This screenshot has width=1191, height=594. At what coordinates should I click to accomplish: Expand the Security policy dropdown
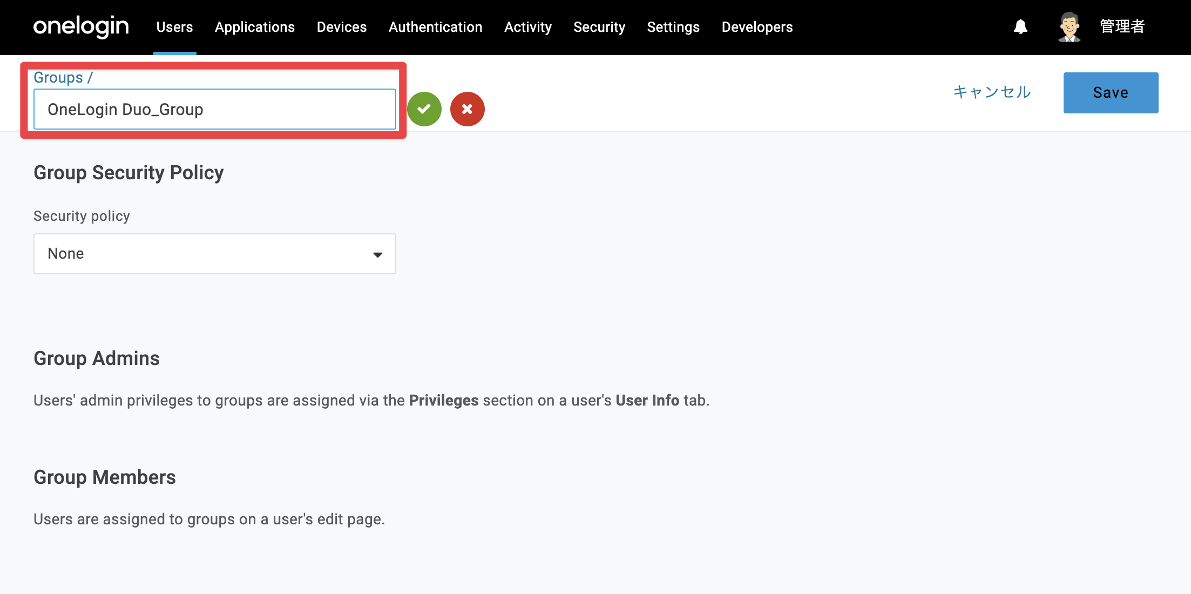215,254
